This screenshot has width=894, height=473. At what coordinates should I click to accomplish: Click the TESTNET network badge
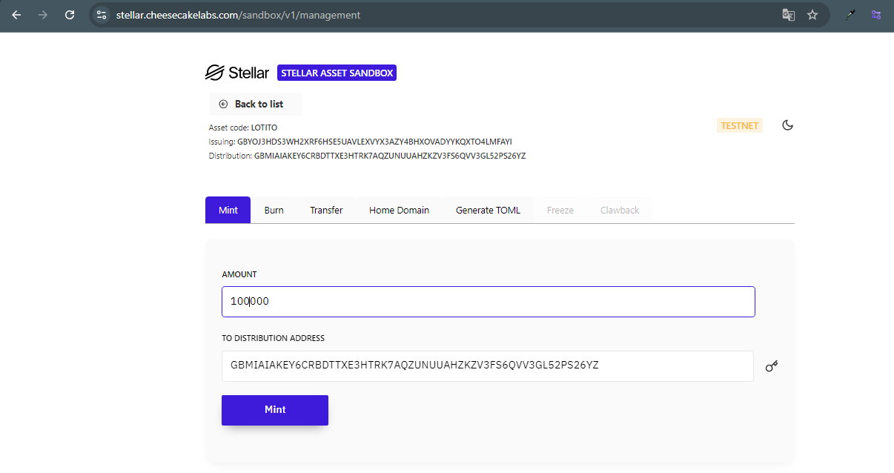(x=740, y=125)
